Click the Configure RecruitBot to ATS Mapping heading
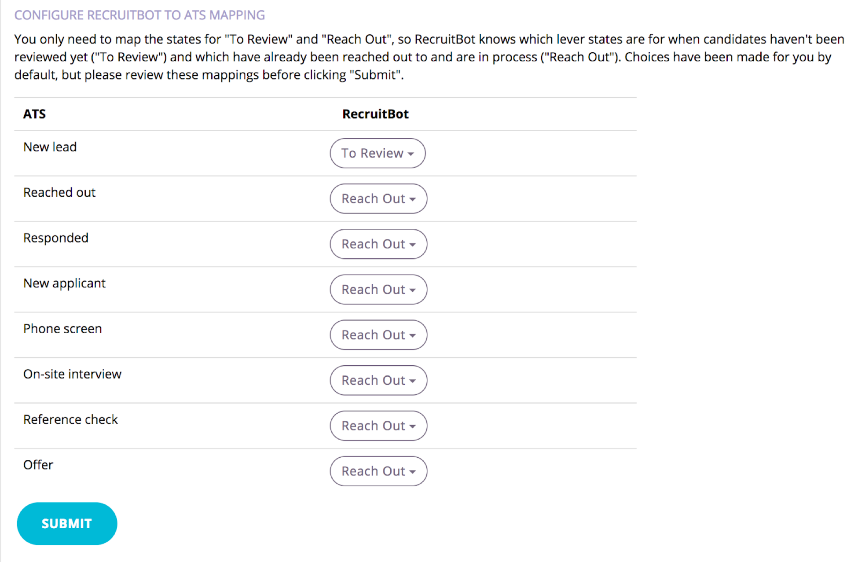858x562 pixels. coord(139,15)
